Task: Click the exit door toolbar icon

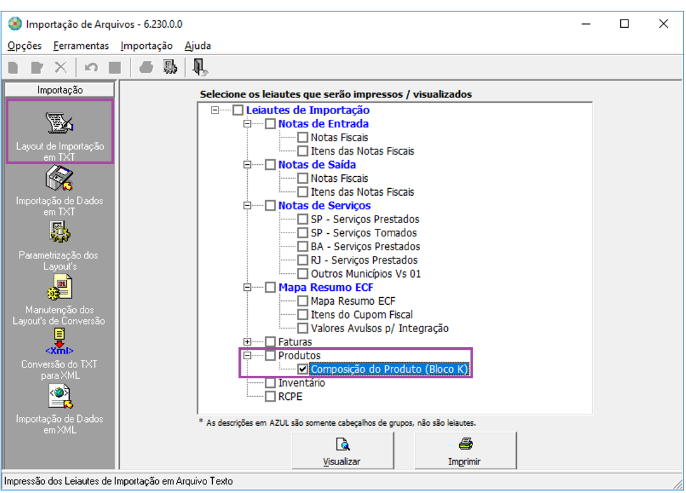Action: tap(201, 67)
